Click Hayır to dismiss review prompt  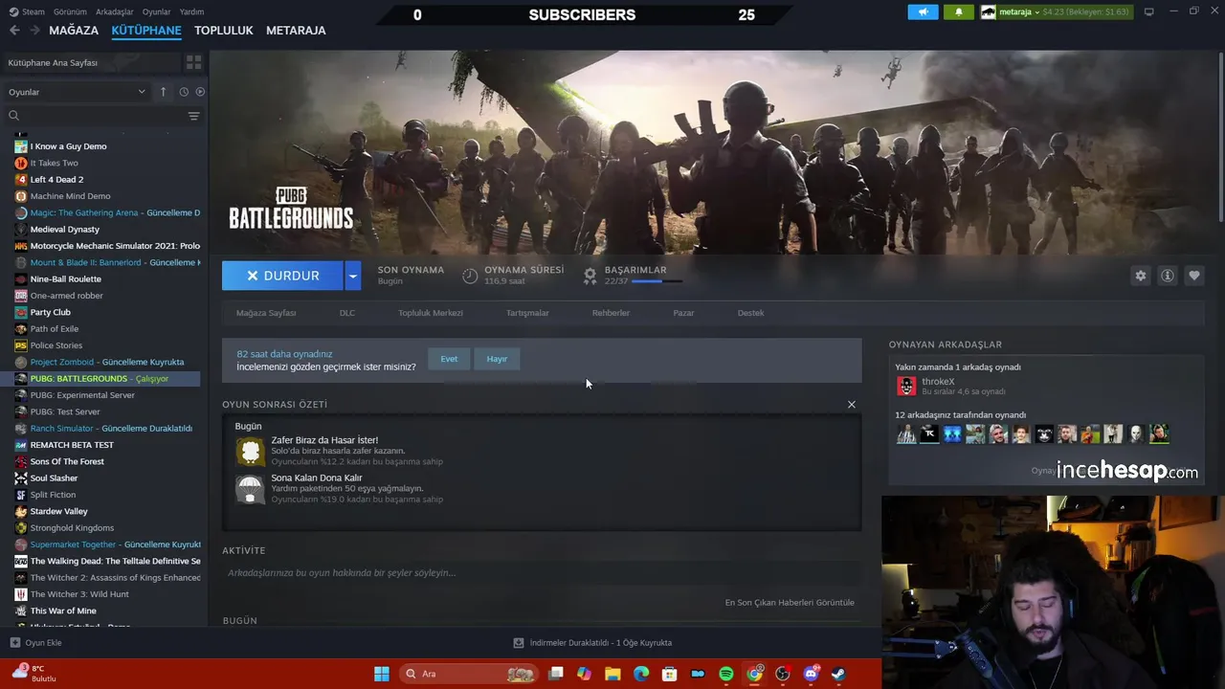tap(497, 359)
